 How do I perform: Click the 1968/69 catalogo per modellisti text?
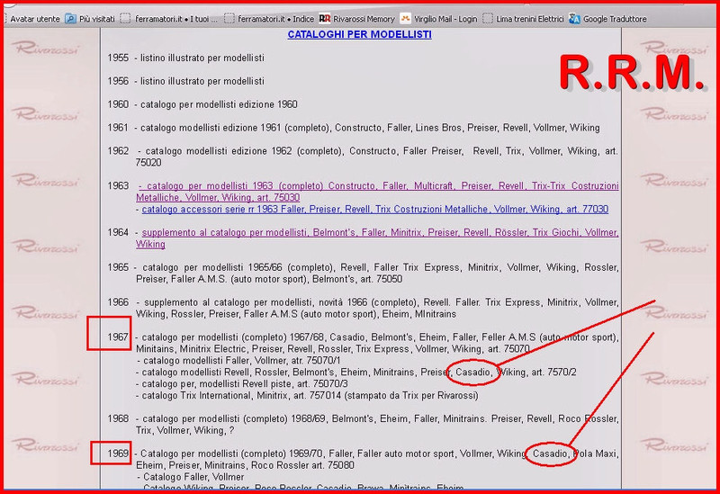tap(376, 425)
